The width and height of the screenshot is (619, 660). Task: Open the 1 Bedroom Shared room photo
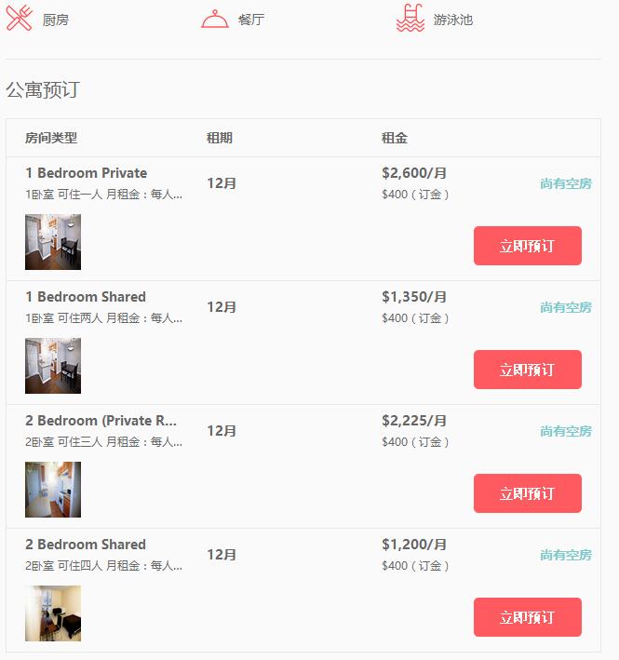click(x=53, y=366)
